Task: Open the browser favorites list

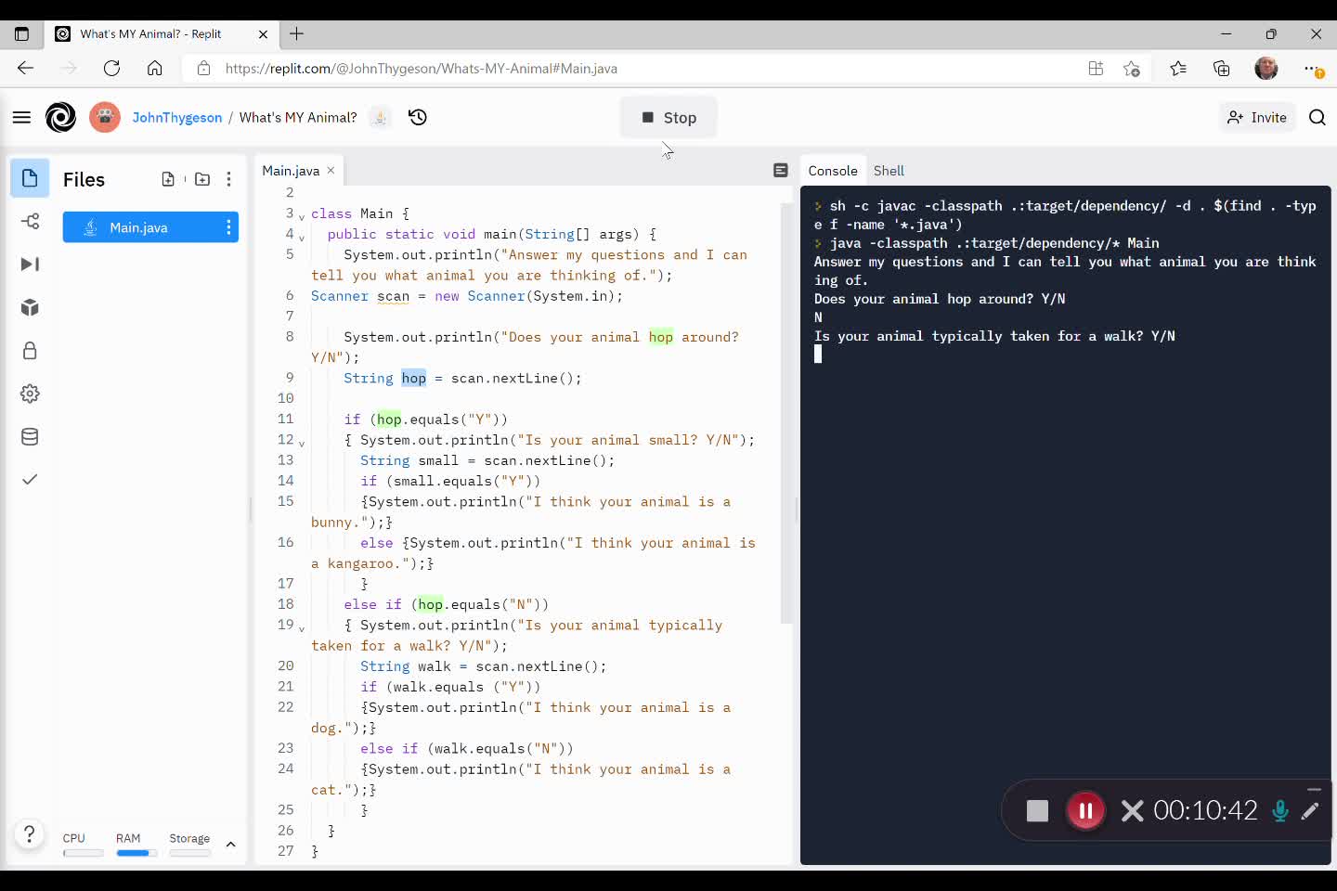Action: point(1178,69)
